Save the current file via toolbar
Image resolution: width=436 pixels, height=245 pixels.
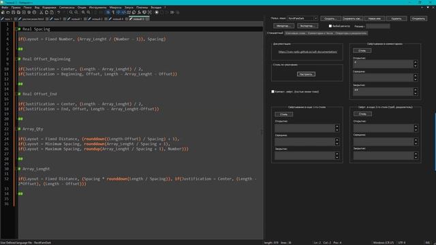tap(14, 12)
